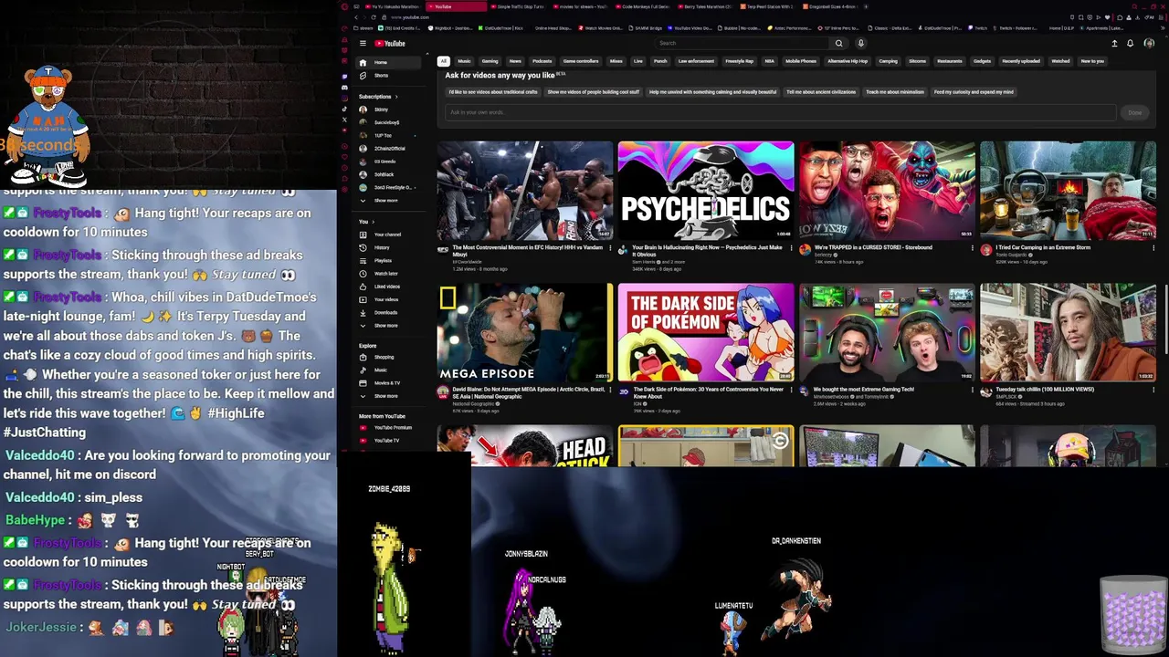The height and width of the screenshot is (657, 1169).
Task: Select the Camping filter chip
Action: coord(888,61)
